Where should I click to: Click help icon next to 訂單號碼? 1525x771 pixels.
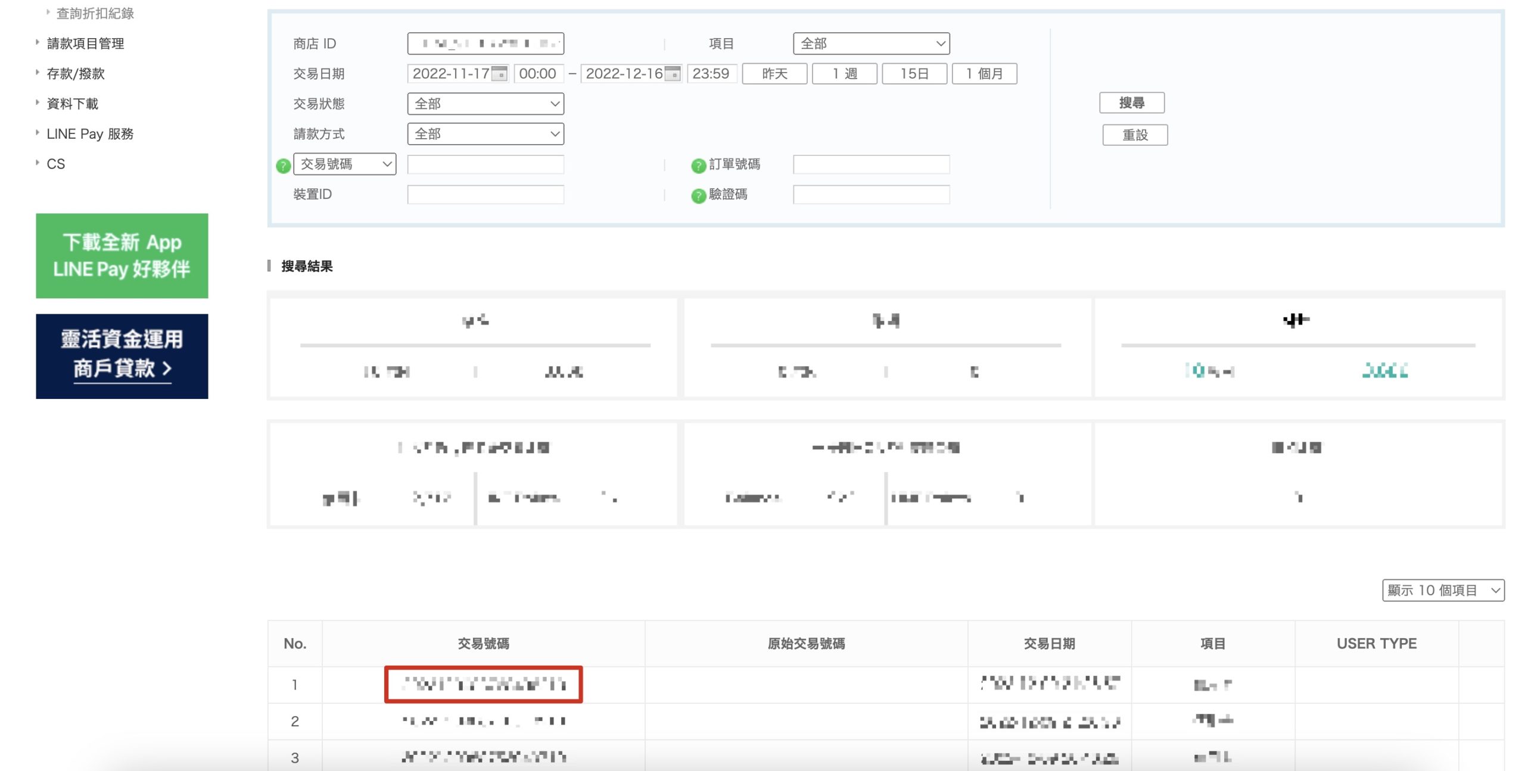(x=698, y=166)
